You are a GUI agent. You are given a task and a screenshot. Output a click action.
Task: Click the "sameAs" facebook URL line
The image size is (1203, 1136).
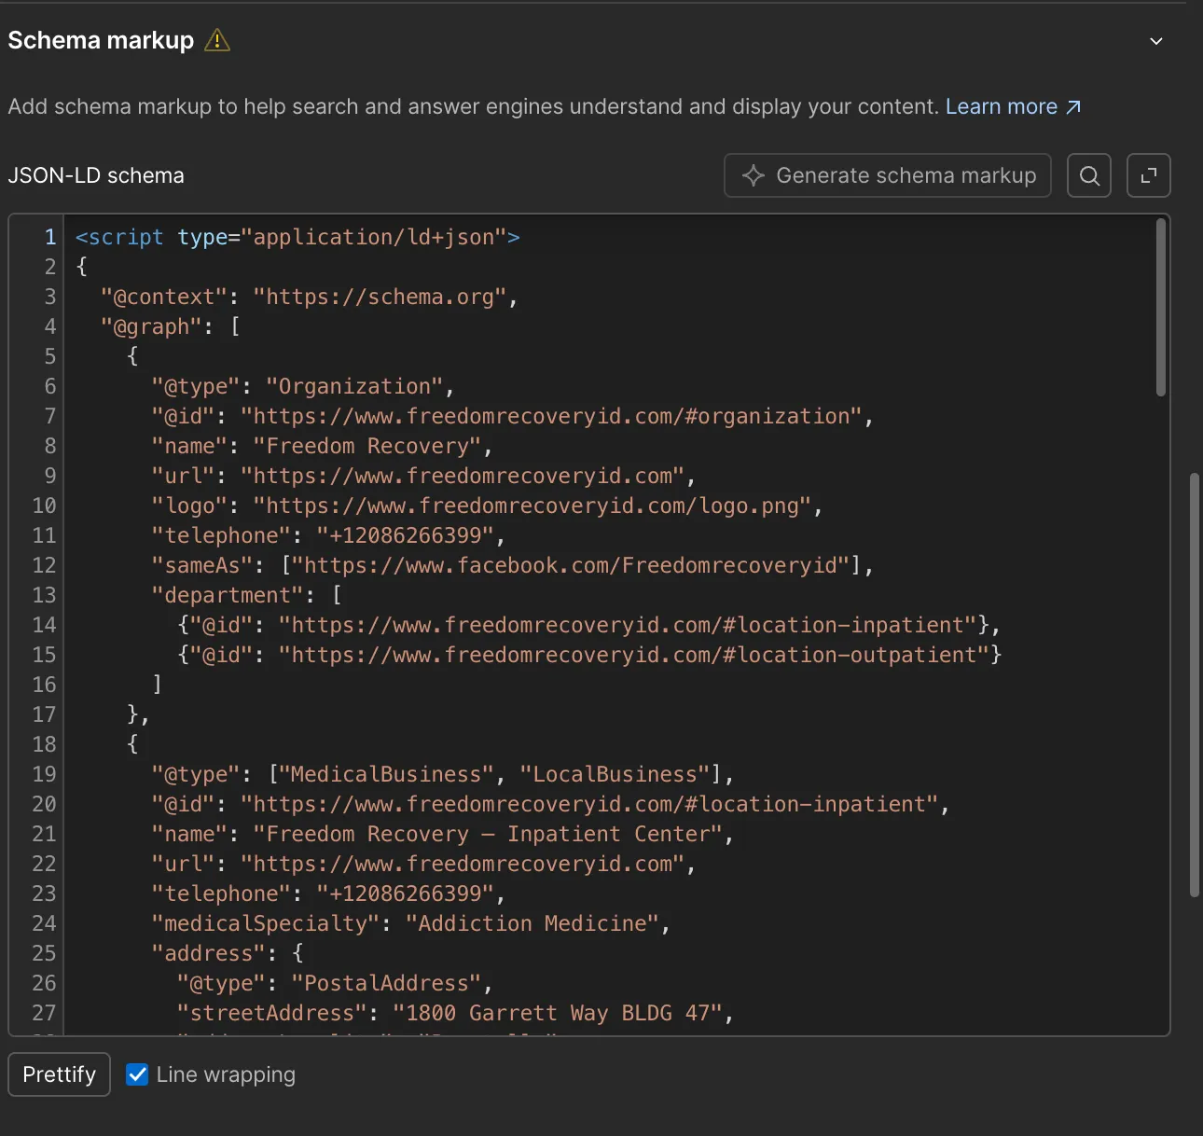tap(512, 565)
